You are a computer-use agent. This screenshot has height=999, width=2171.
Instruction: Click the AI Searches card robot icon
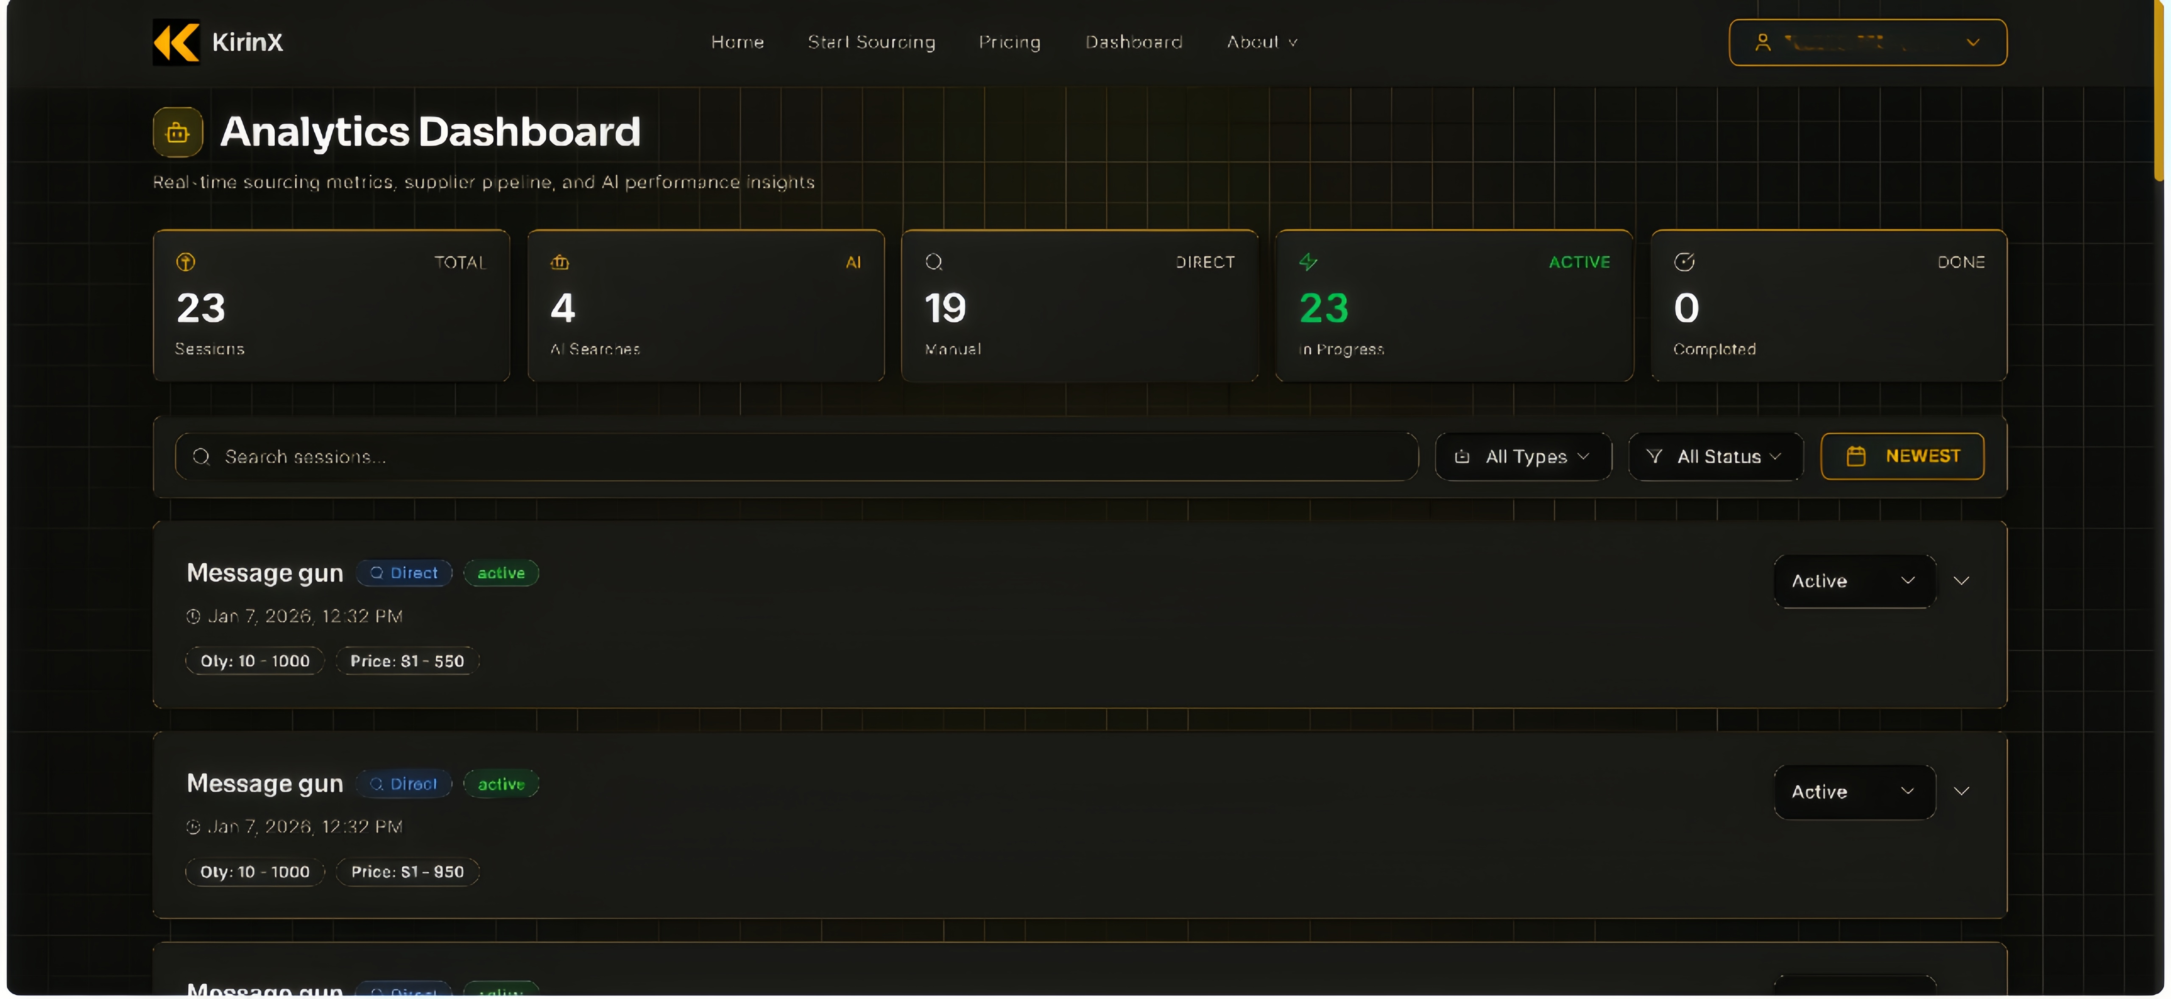[x=560, y=262]
